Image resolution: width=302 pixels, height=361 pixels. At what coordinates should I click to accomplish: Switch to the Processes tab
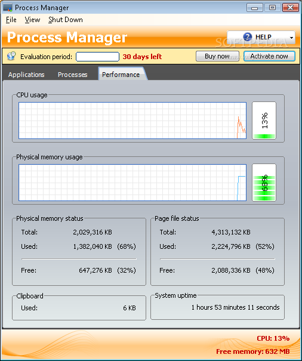(73, 75)
